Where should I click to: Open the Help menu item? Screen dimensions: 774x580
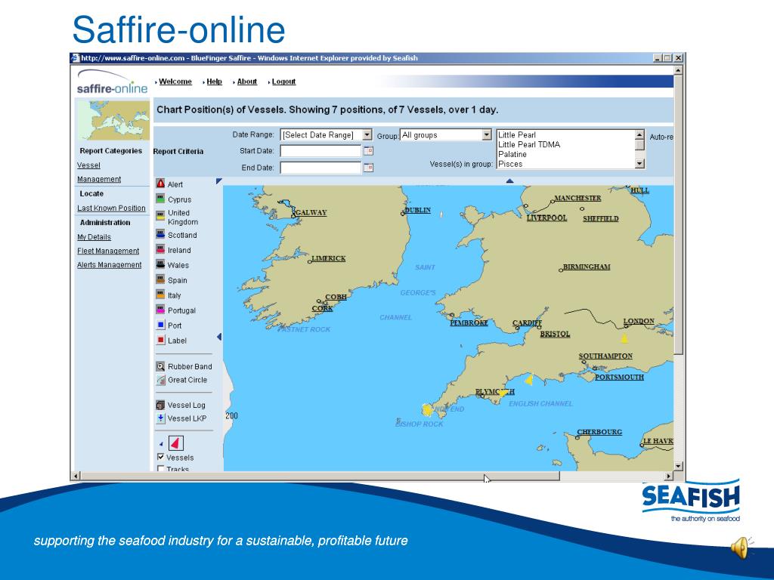214,82
